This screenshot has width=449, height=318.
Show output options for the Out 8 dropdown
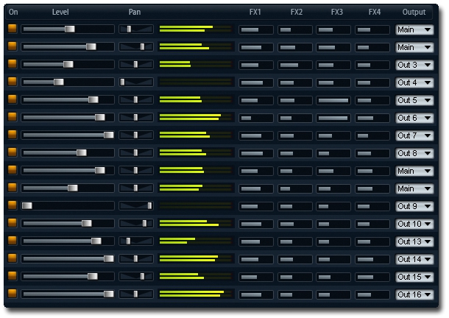(414, 153)
